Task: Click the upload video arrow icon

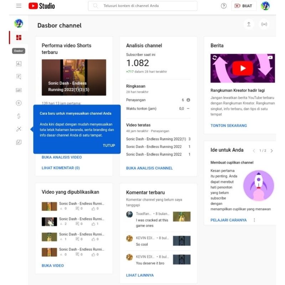Action: tap(249, 24)
